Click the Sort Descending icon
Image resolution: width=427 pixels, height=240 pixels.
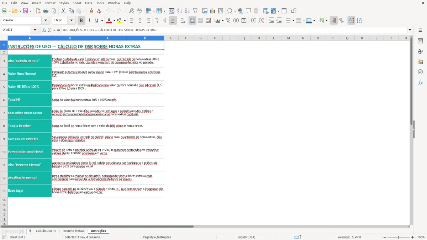click(187, 11)
